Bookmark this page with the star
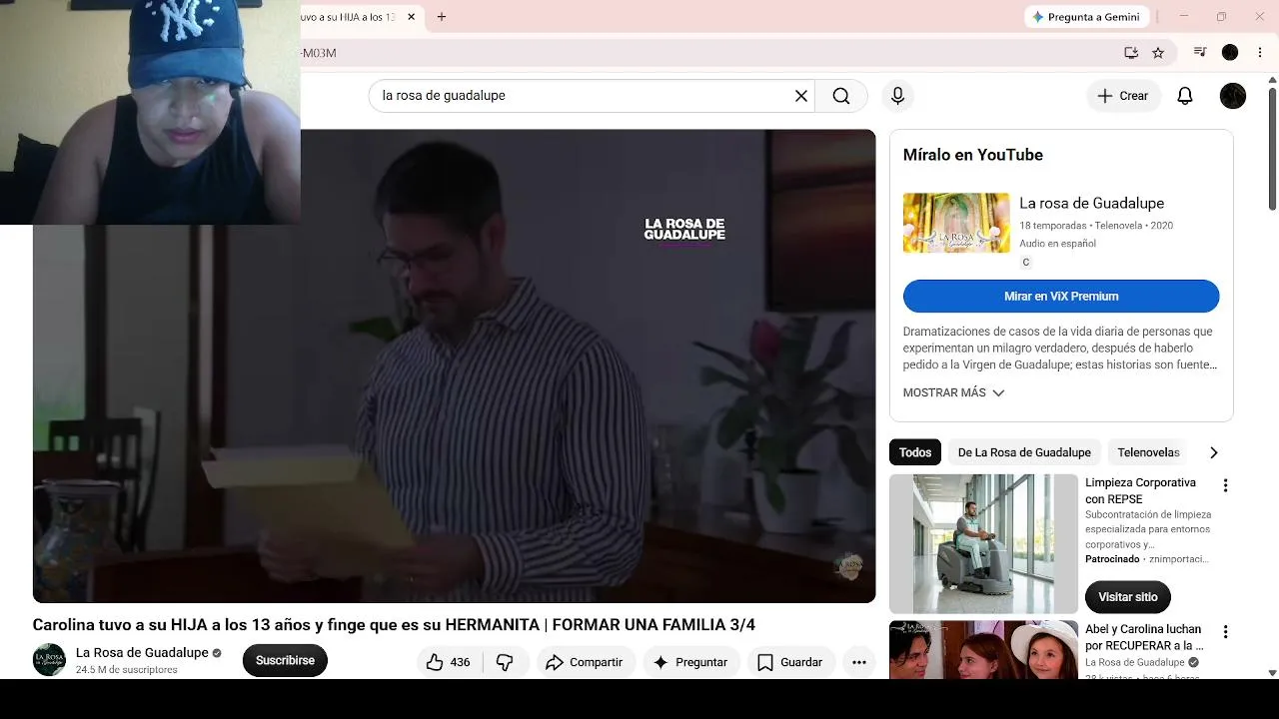1279x719 pixels. click(1158, 53)
